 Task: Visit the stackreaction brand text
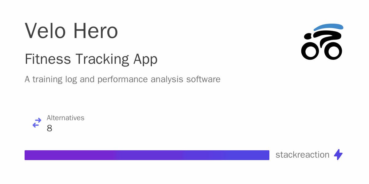[302, 155]
